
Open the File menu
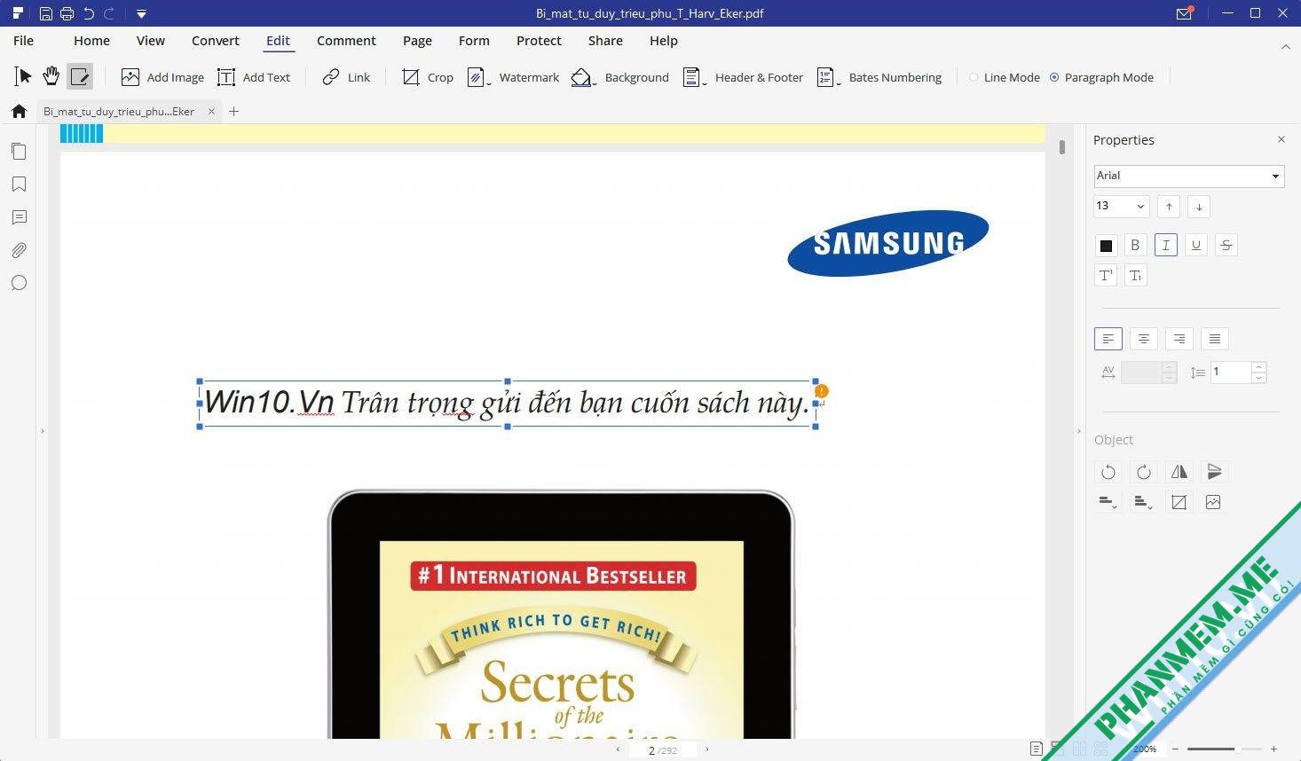point(24,41)
